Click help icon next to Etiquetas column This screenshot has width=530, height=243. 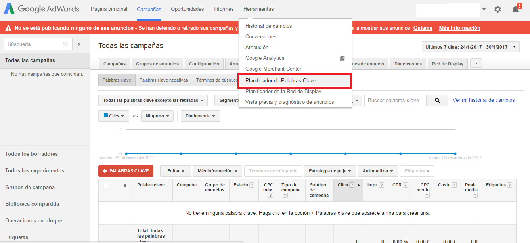[x=509, y=185]
